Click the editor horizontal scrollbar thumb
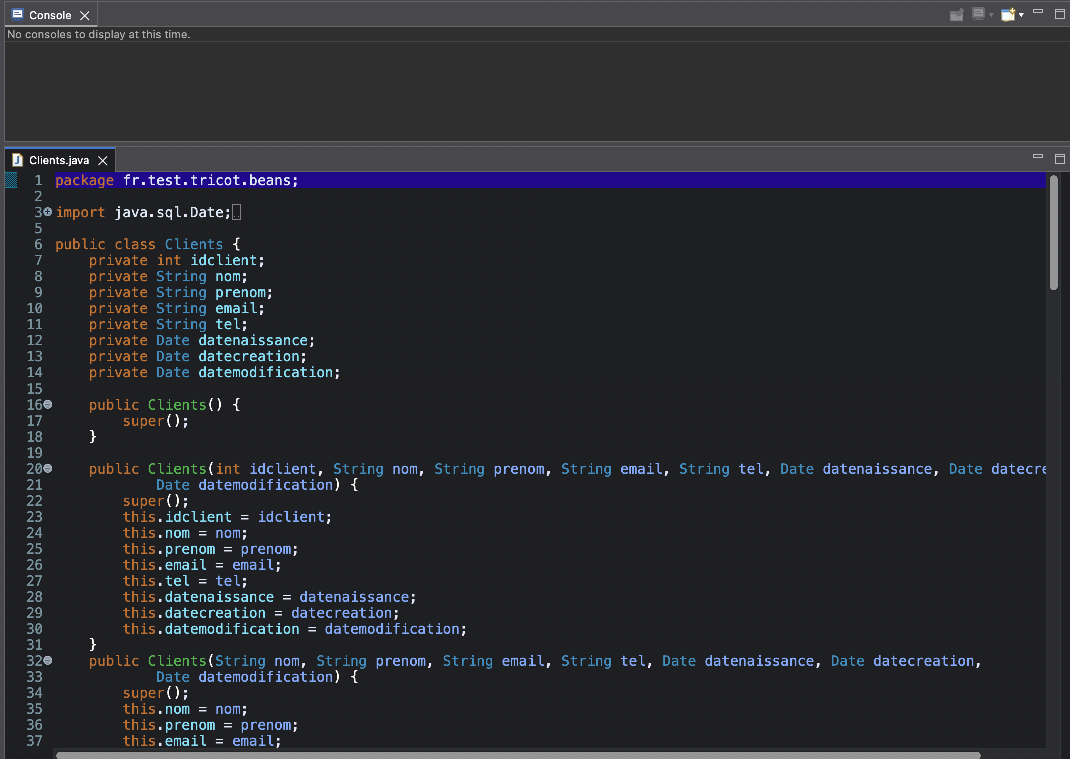 tap(518, 755)
